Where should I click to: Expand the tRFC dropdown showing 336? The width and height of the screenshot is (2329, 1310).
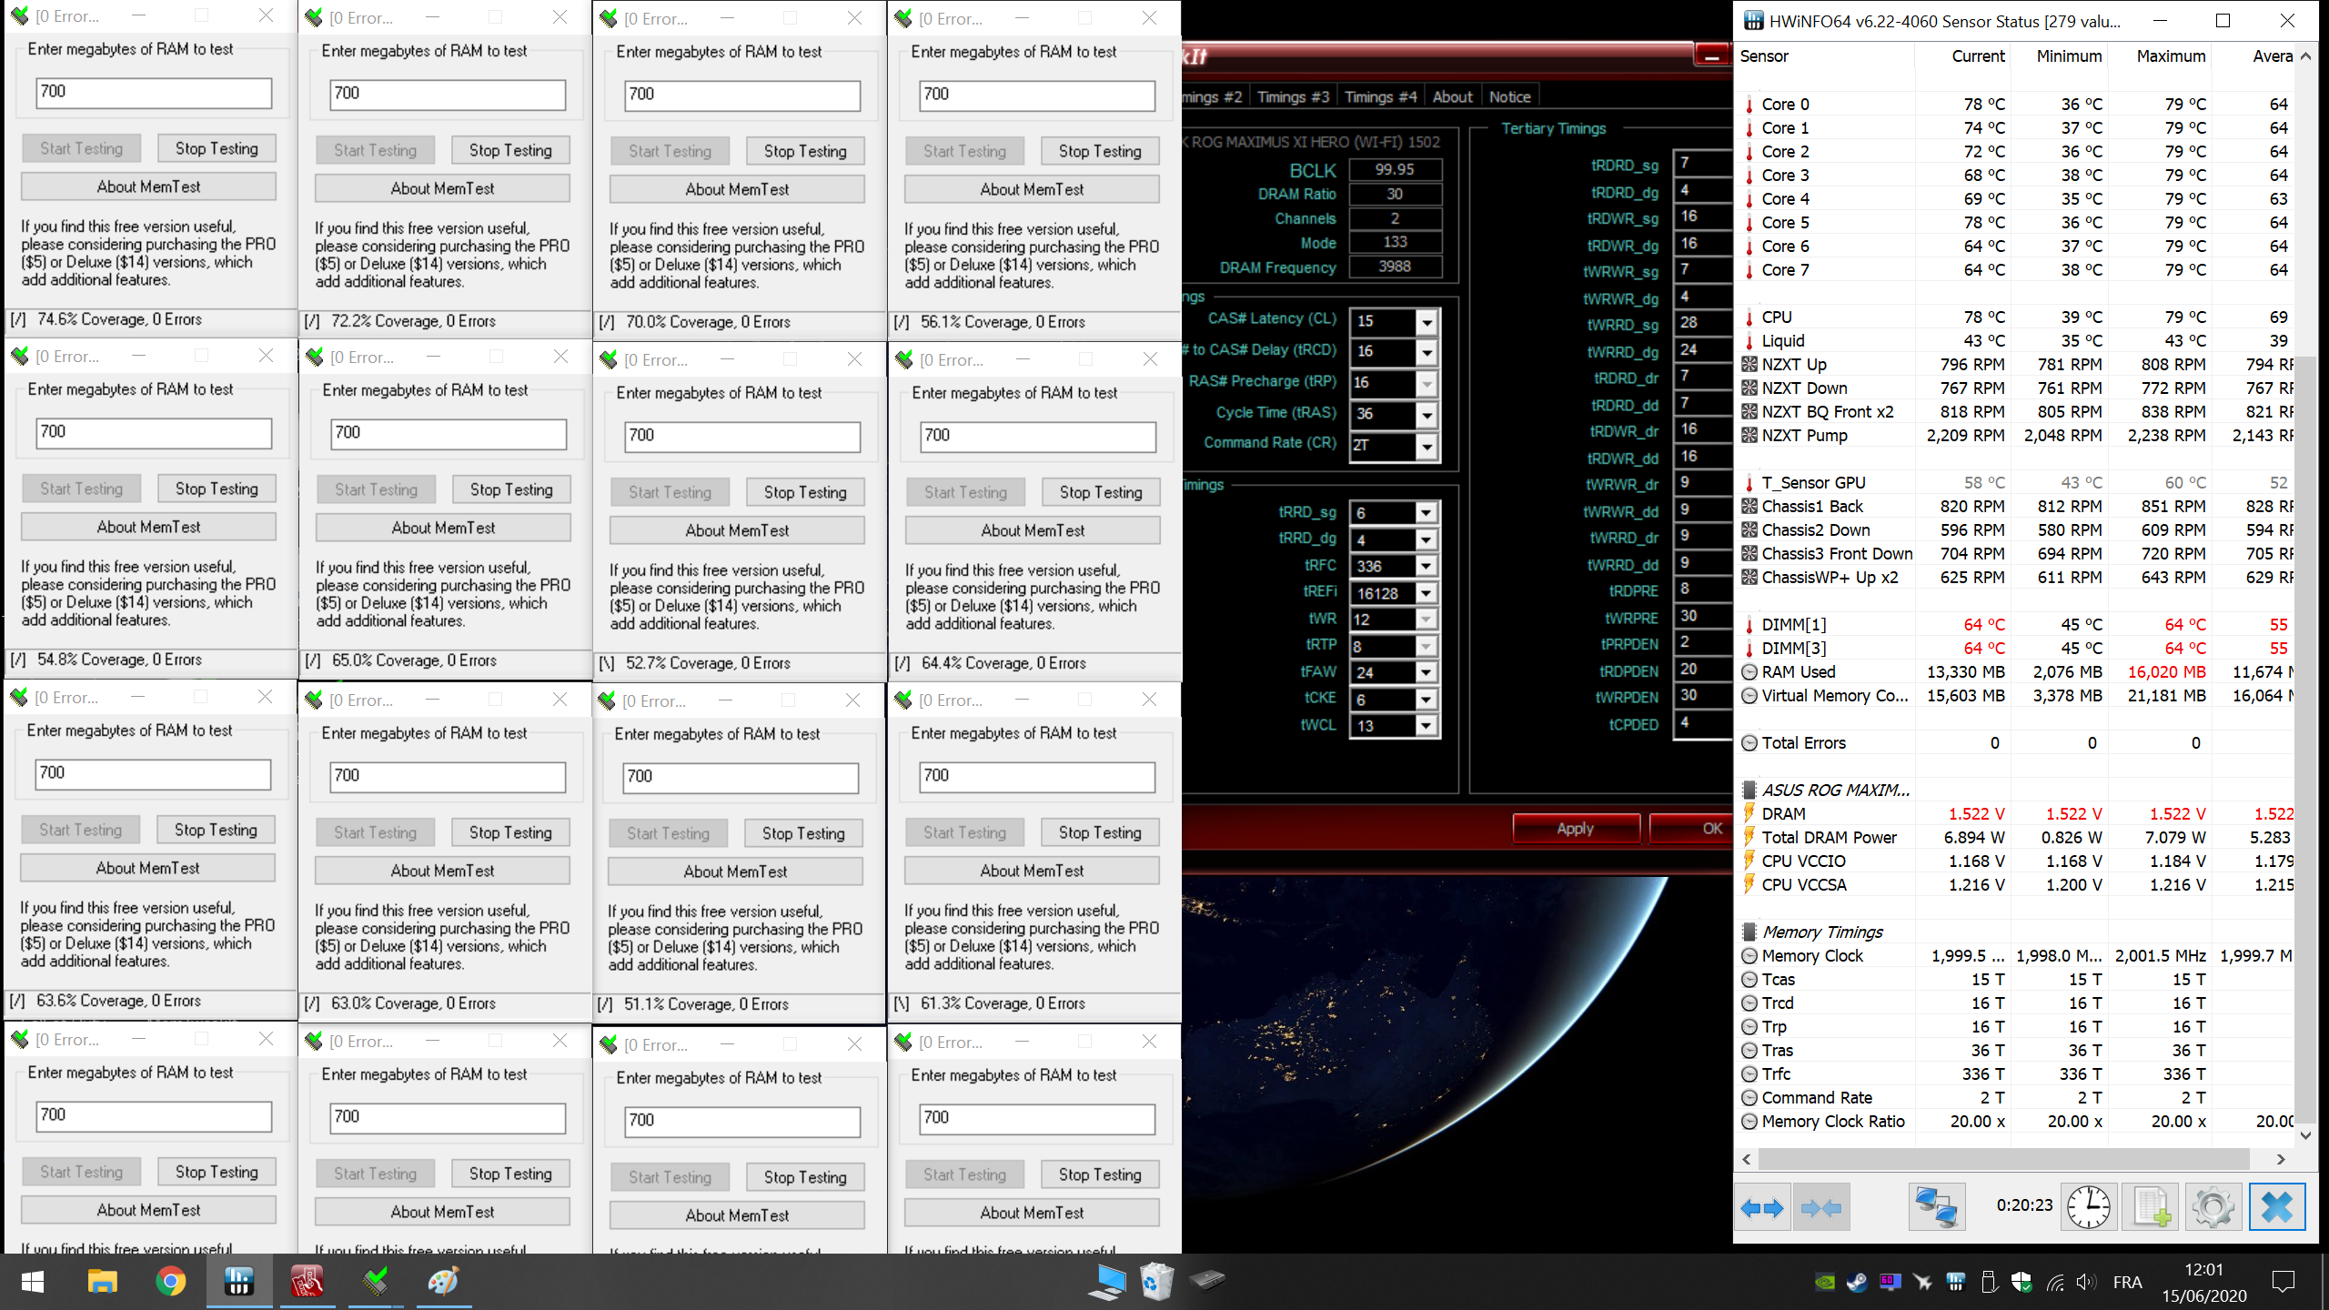(1426, 566)
